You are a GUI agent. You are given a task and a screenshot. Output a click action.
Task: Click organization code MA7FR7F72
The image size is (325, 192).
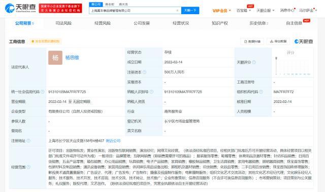283,92
